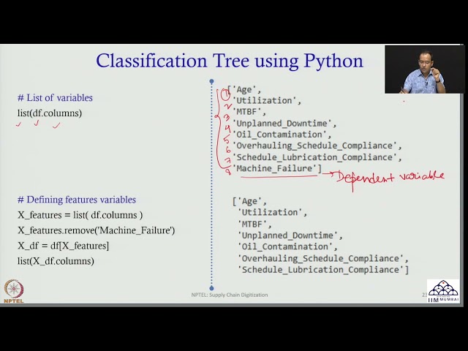Screen dimensions: 468x351
Task: Click the code line 'list(X_df.columns)'
Action: [56, 261]
